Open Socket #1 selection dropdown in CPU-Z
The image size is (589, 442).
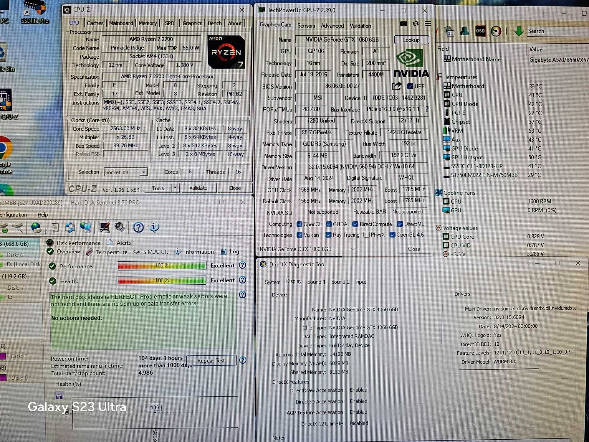tap(125, 172)
